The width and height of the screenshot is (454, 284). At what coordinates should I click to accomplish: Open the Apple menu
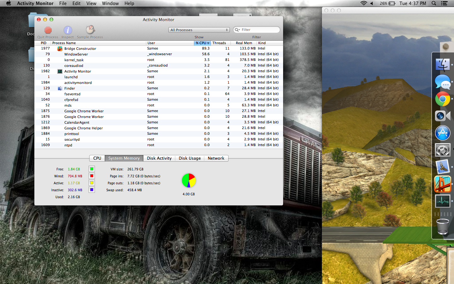click(9, 3)
